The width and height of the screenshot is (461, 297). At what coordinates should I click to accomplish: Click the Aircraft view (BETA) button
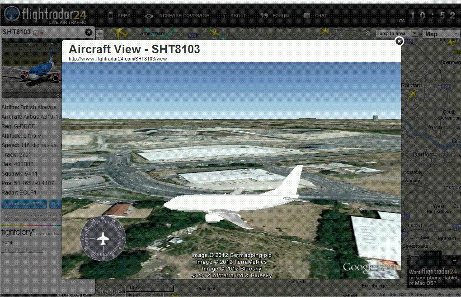(x=24, y=204)
